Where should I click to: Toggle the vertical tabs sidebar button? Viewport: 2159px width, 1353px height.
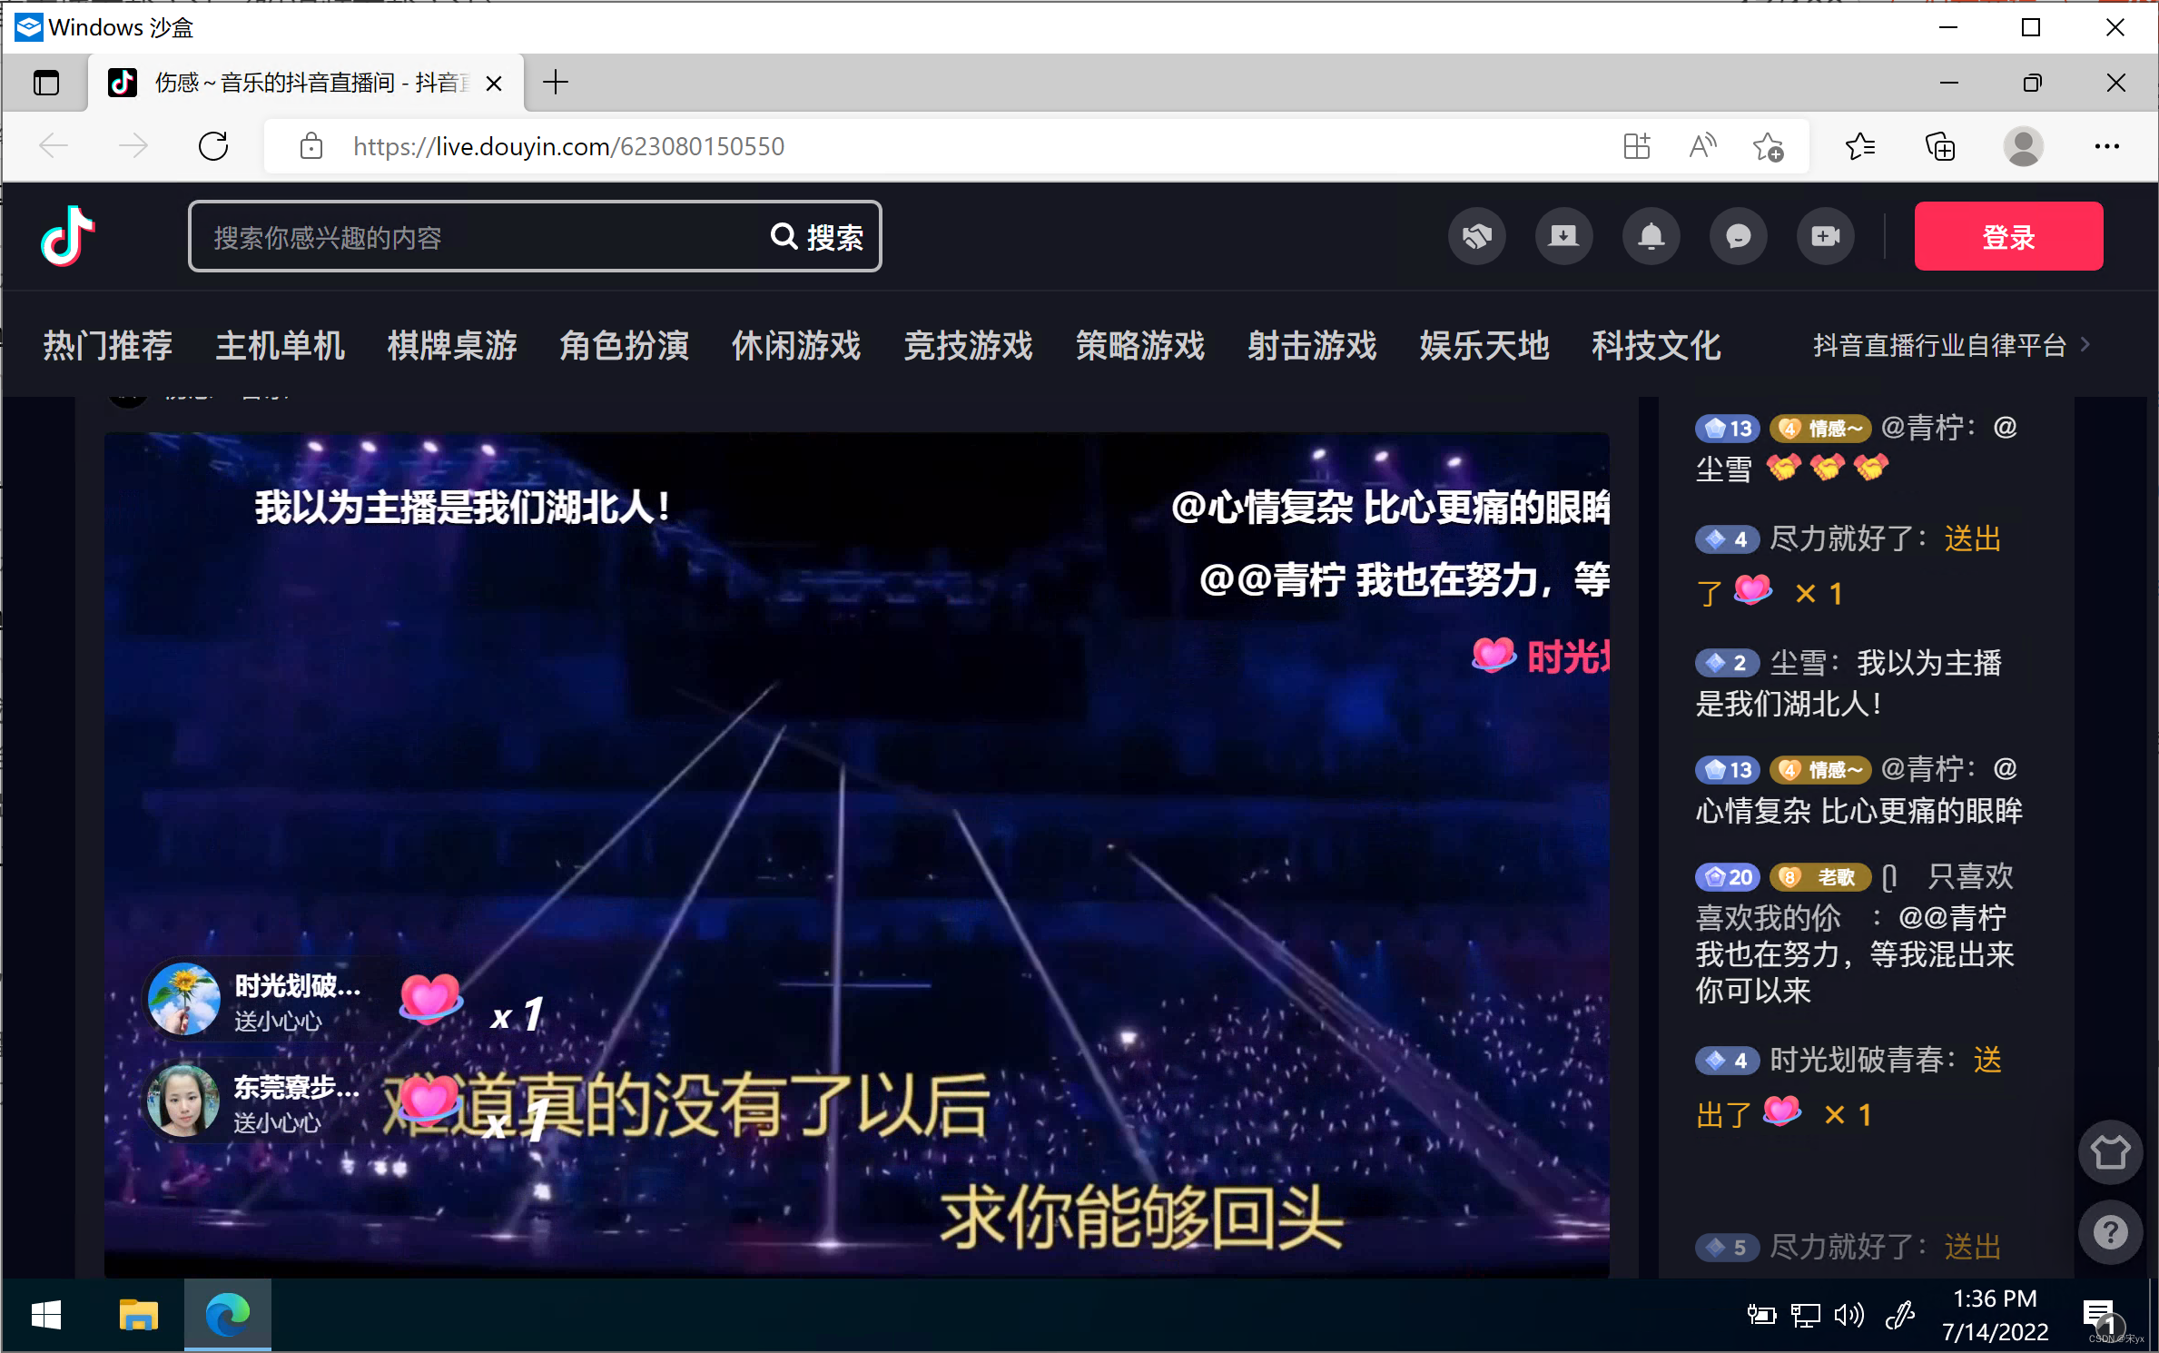click(45, 83)
